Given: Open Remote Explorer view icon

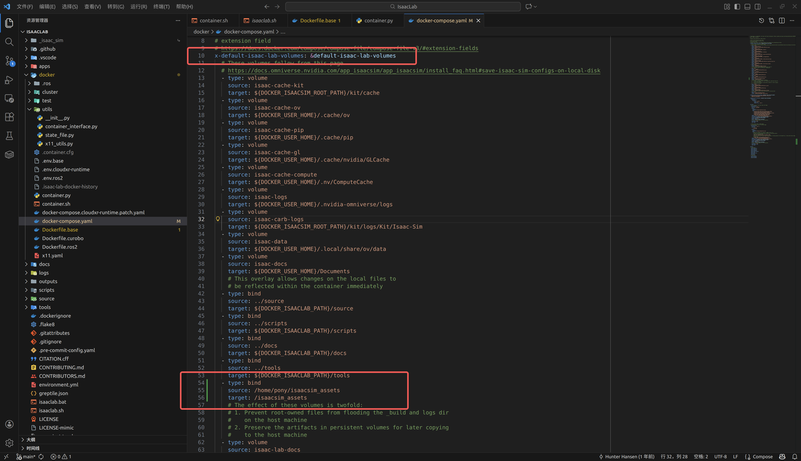Looking at the screenshot, I should (x=9, y=98).
